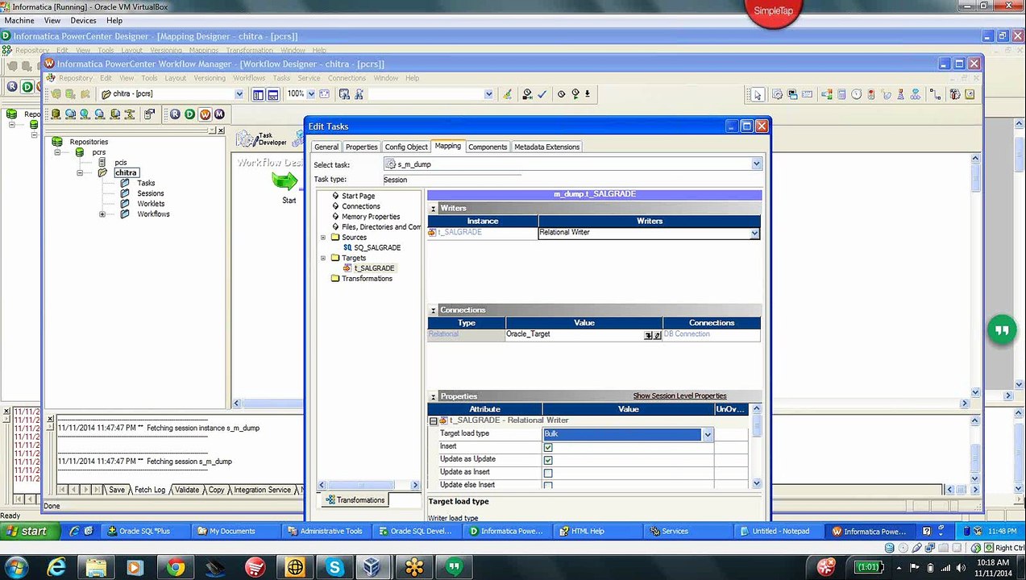Check the Update as Insert checkbox
The image size is (1026, 580).
tap(548, 473)
